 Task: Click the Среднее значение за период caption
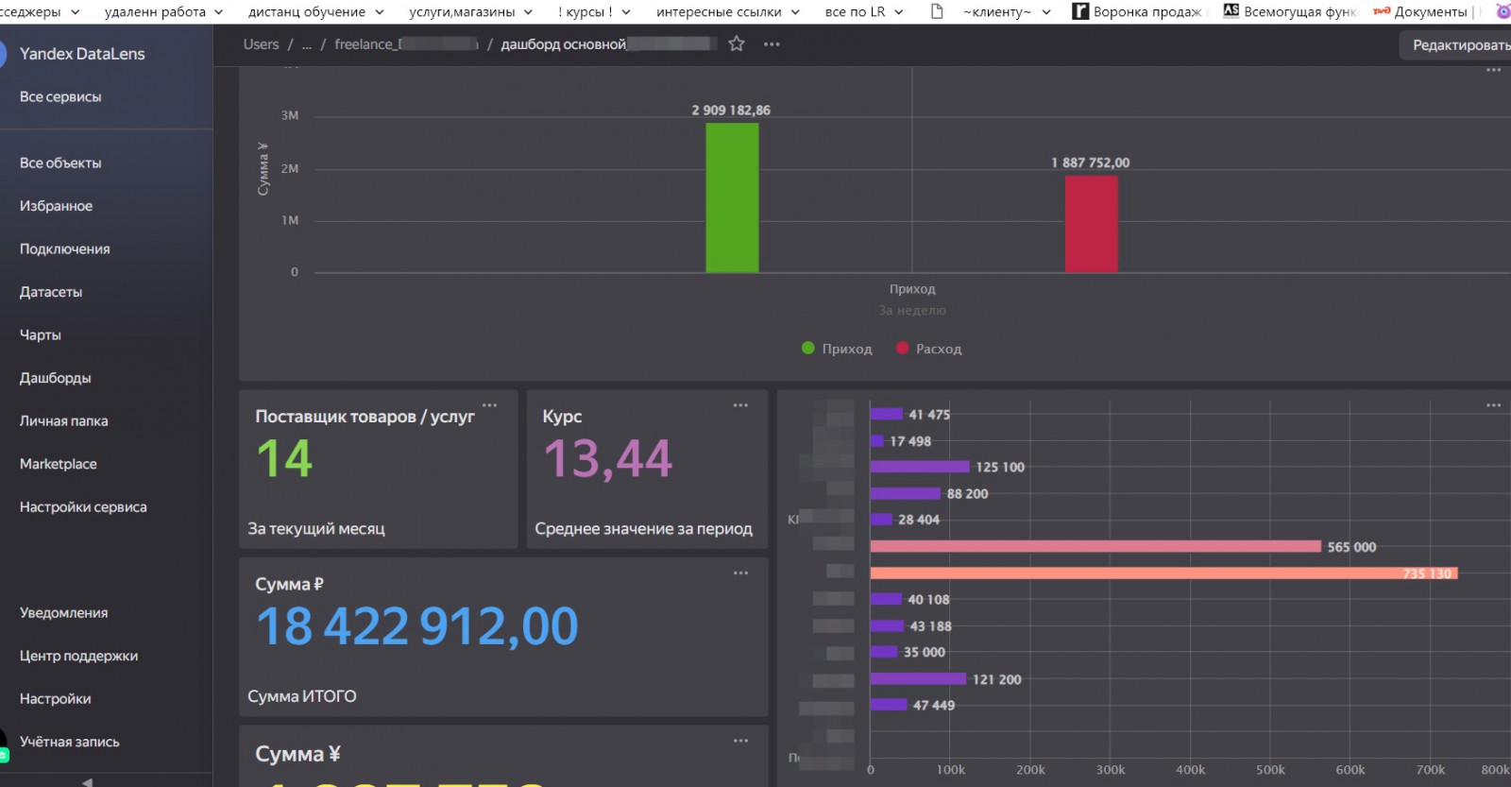(x=644, y=529)
